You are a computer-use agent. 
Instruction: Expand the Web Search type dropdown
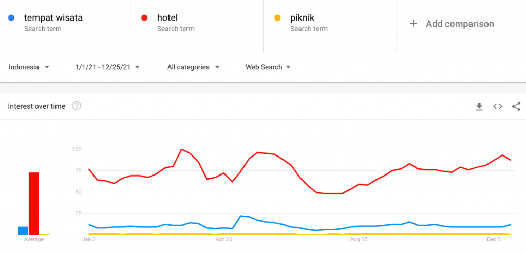pos(268,67)
